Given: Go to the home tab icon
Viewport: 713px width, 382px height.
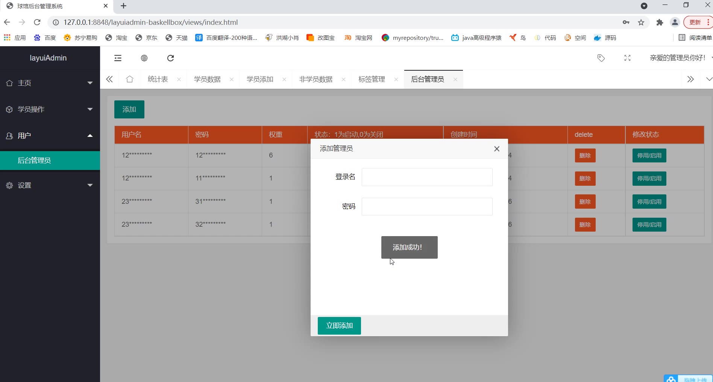Looking at the screenshot, I should (130, 79).
